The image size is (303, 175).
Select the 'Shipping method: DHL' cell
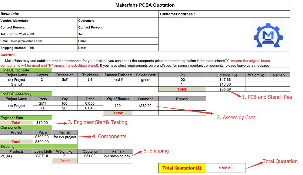click(x=39, y=48)
